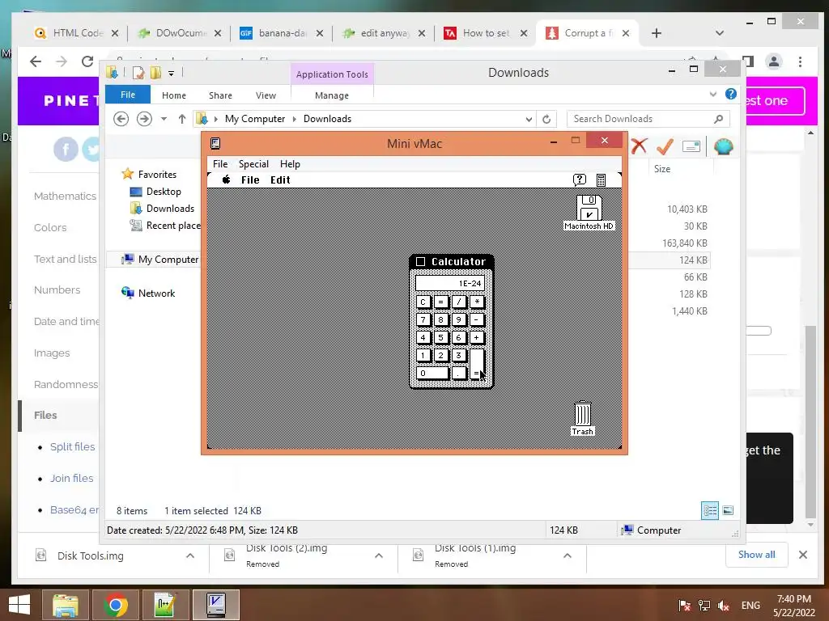This screenshot has width=829, height=621.
Task: Click Show all downloads button
Action: tap(757, 555)
